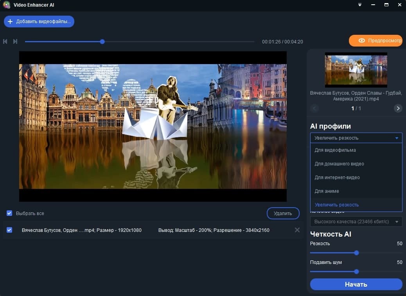The height and width of the screenshot is (296, 406).
Task: Collapse the AI профили dropdown
Action: pos(356,138)
